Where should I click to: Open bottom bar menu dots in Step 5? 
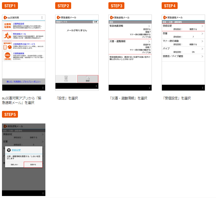pyautogui.click(x=43, y=193)
